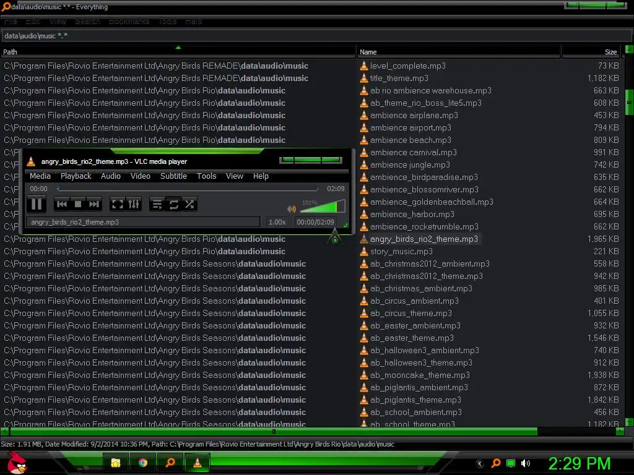The image size is (634, 475).
Task: Click Everything tray icon
Action: [496, 463]
